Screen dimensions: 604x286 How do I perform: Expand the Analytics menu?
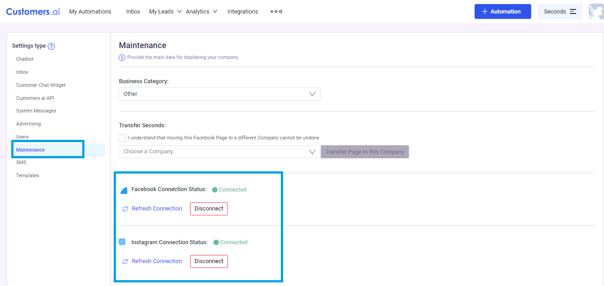(201, 12)
